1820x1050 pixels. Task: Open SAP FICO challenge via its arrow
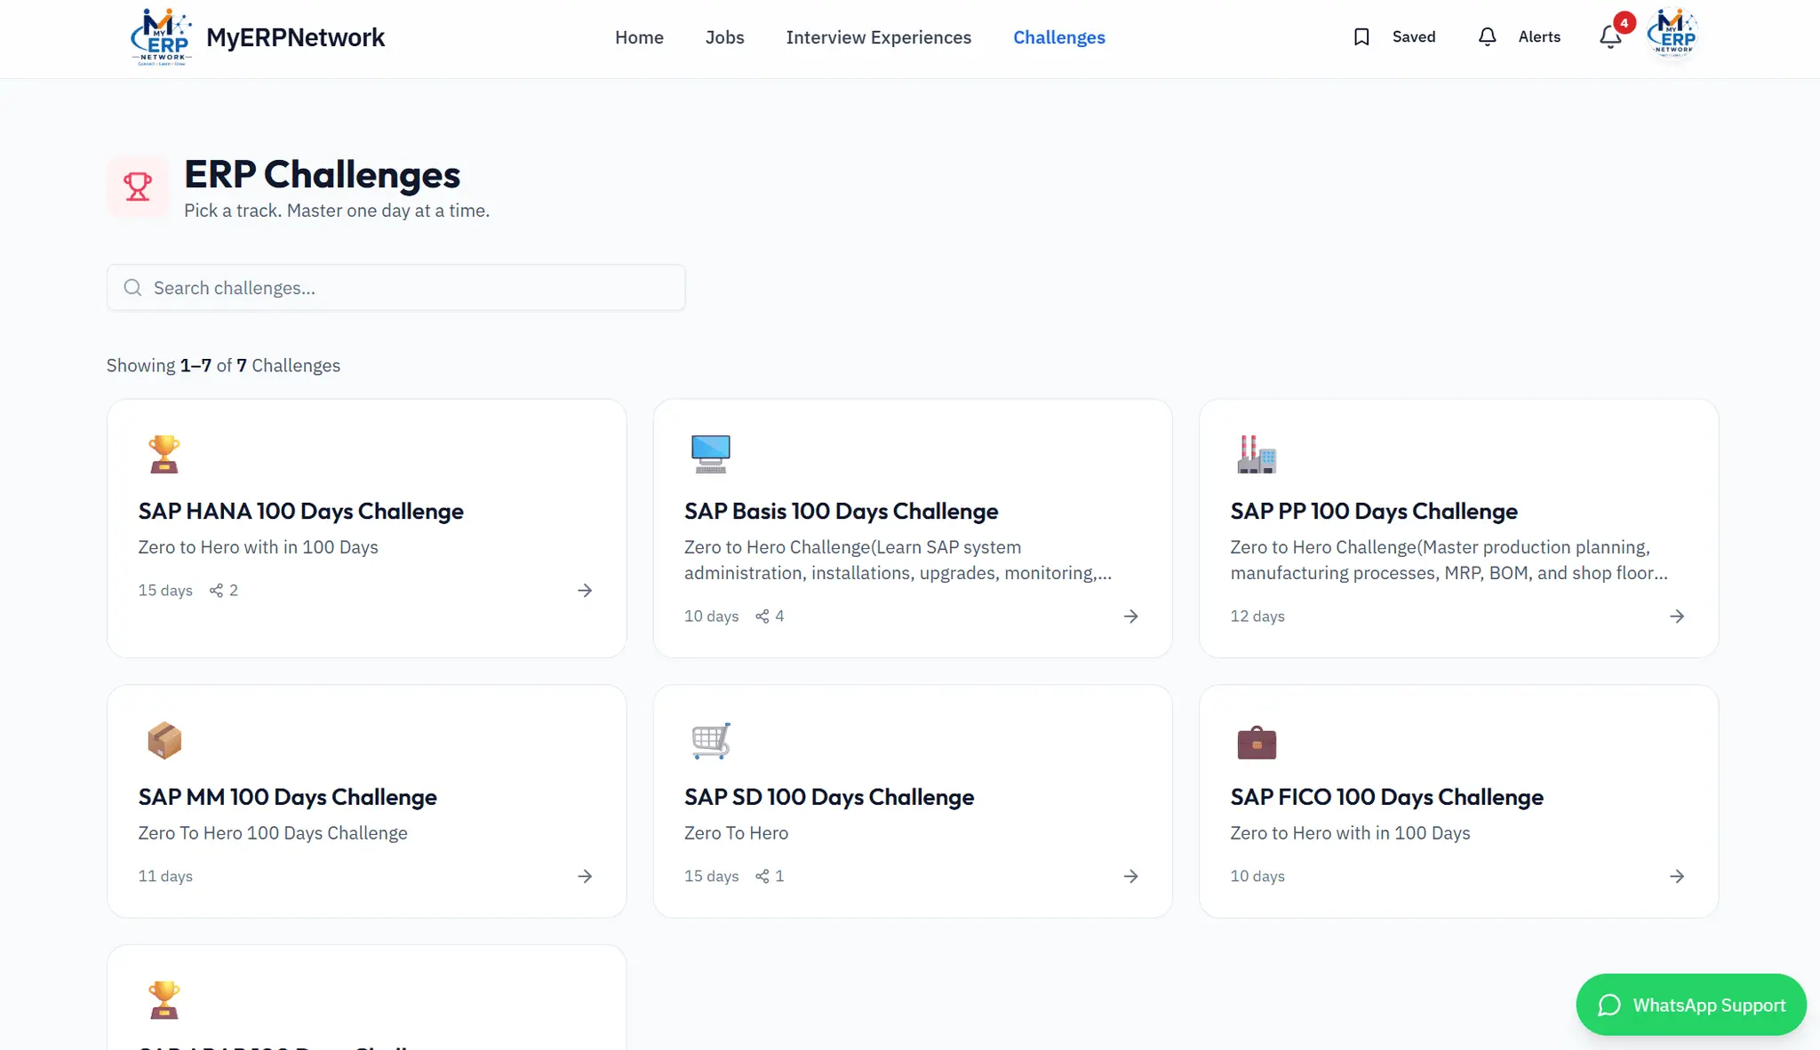[1677, 877]
